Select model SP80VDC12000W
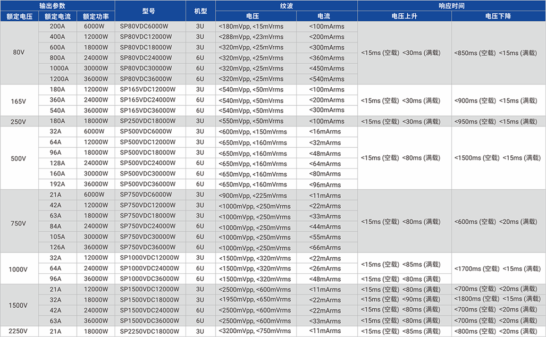The height and width of the screenshot is (337, 546). point(146,37)
